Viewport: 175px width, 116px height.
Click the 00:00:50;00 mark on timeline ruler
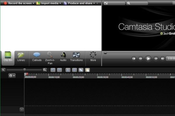coord(151,77)
